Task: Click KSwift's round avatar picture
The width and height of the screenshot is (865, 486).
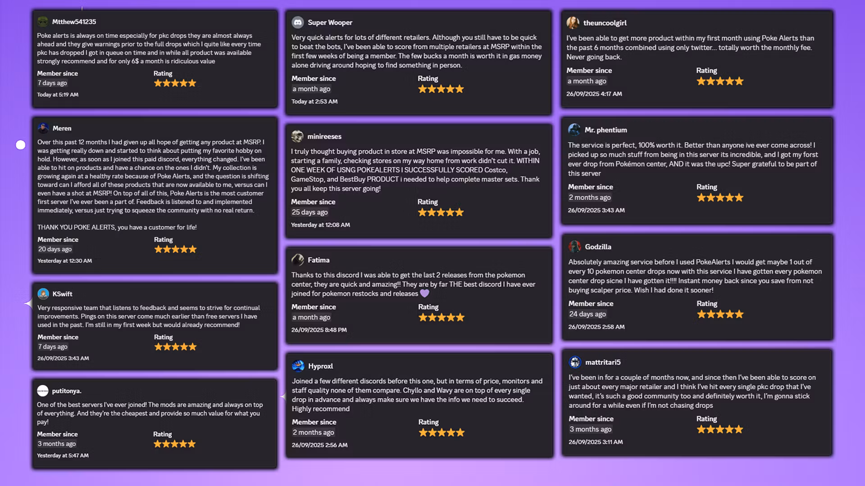Action: click(x=43, y=294)
